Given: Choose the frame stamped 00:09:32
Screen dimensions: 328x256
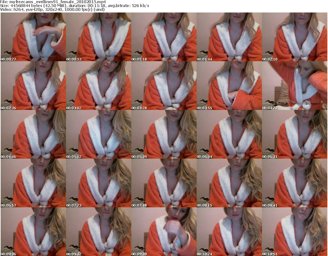Looking at the screenshot, I should coord(99,232).
